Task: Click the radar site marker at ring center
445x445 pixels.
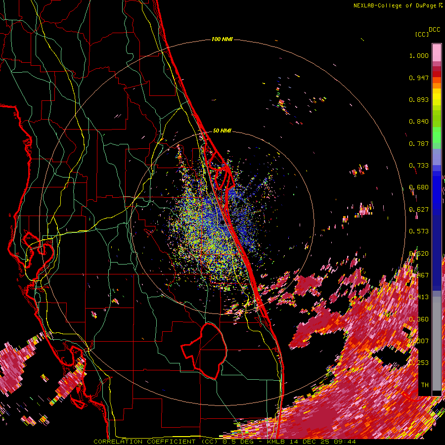Action: coord(222,223)
